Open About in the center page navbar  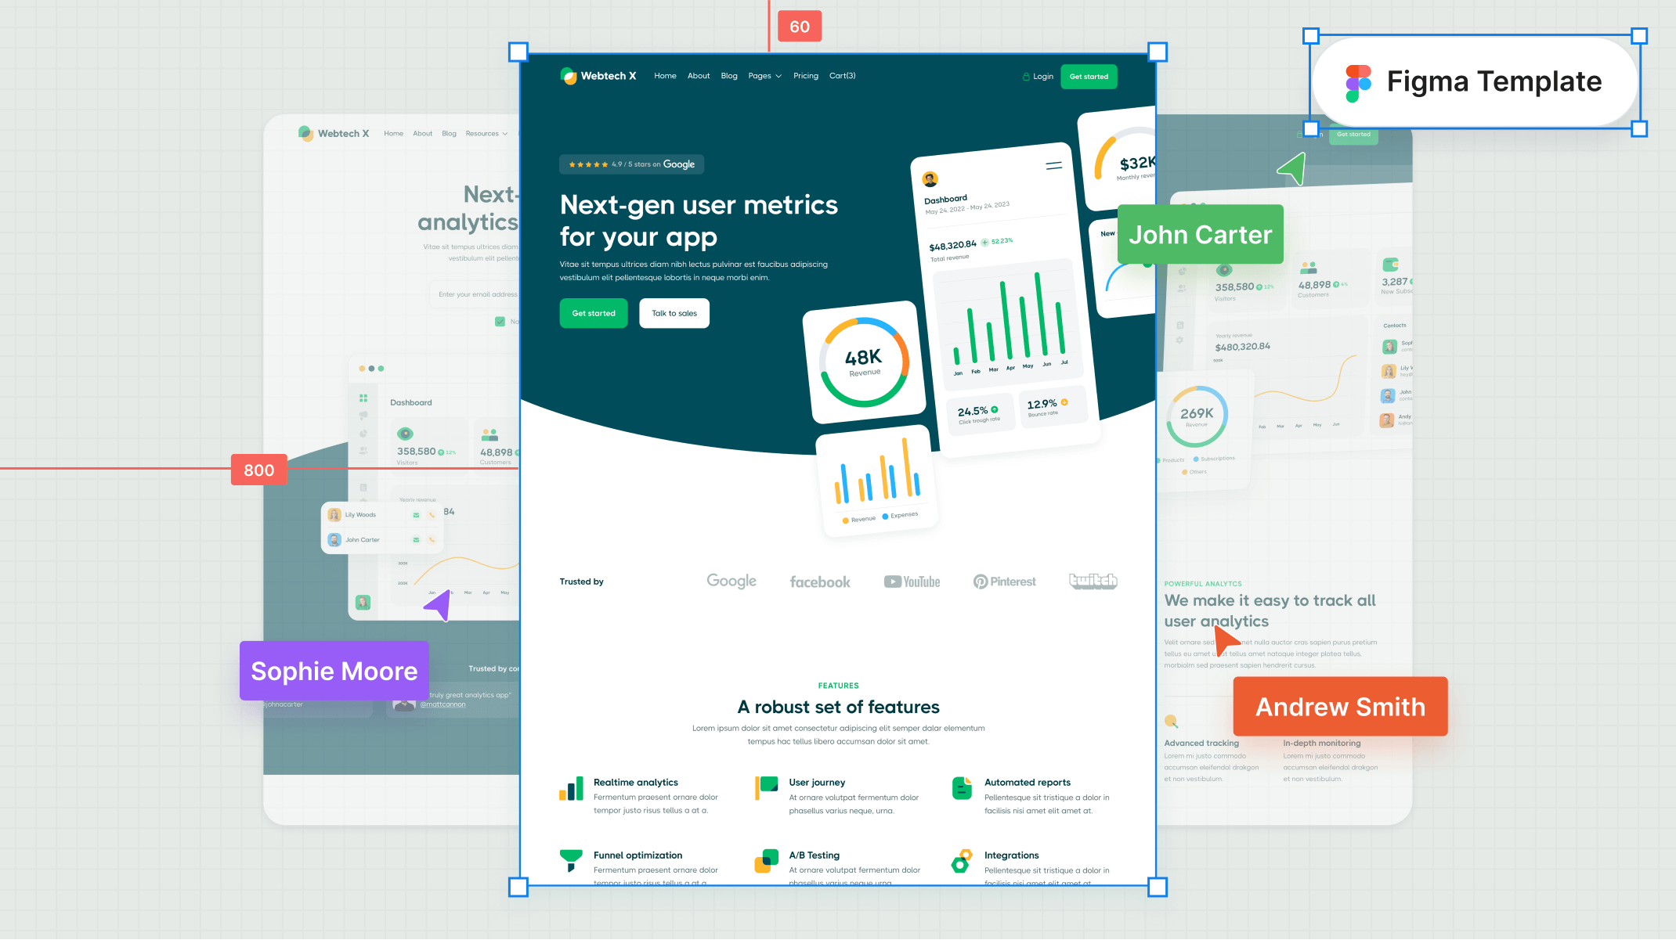click(699, 76)
